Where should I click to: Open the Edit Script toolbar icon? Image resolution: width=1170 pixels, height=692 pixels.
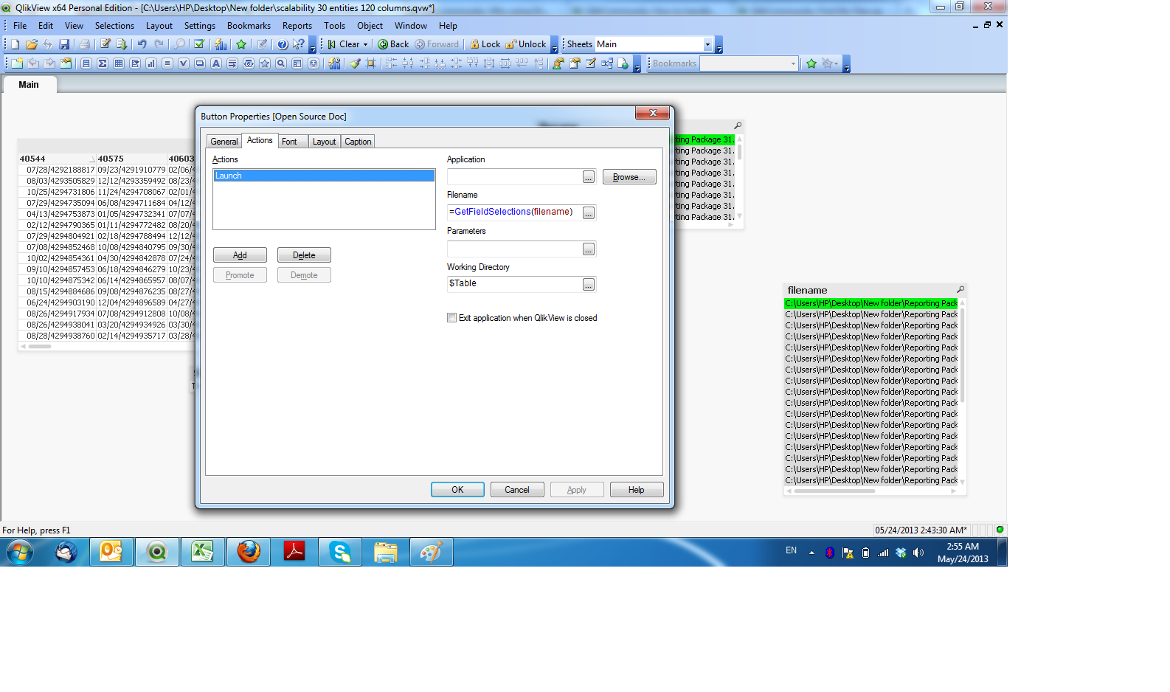tap(105, 44)
